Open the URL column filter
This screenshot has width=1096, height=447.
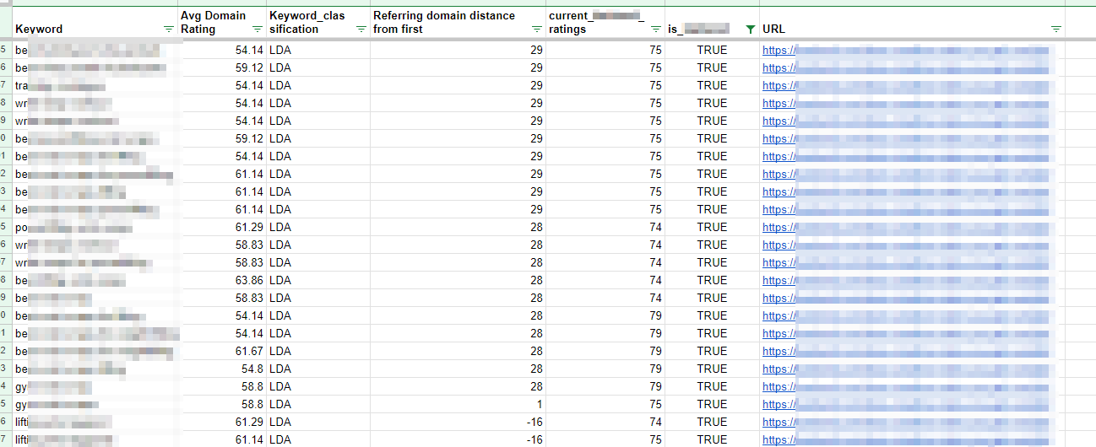tap(1055, 30)
